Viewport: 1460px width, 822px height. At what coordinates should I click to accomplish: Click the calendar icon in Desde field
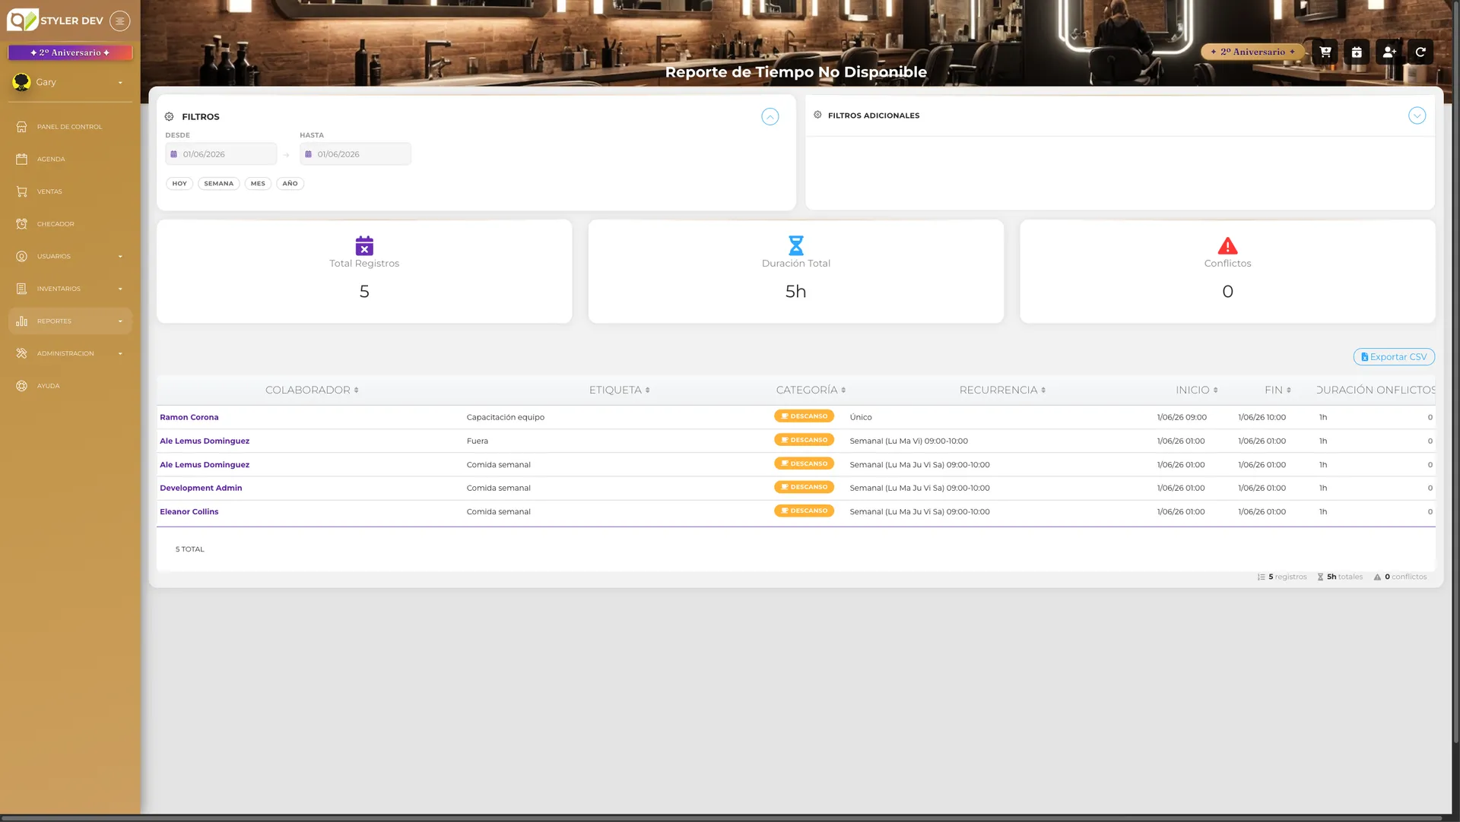(x=173, y=154)
